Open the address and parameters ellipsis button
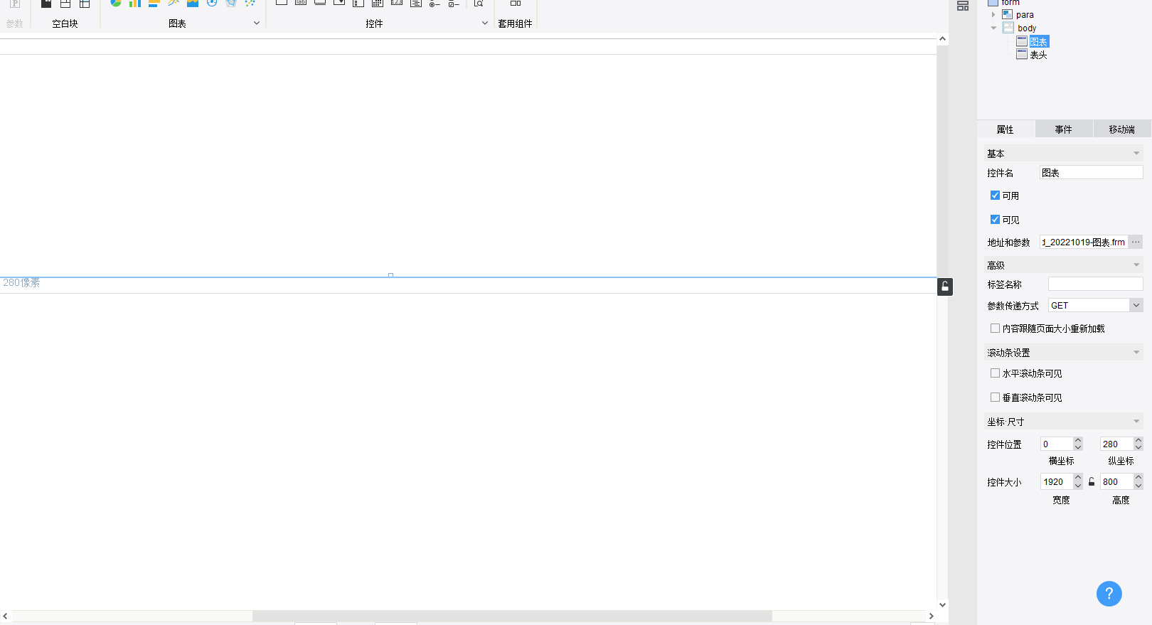Viewport: 1152px width, 625px height. coord(1136,242)
